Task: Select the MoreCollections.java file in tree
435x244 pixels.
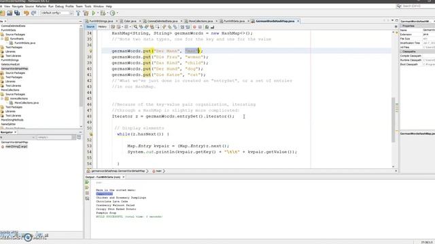Action: click(27, 102)
